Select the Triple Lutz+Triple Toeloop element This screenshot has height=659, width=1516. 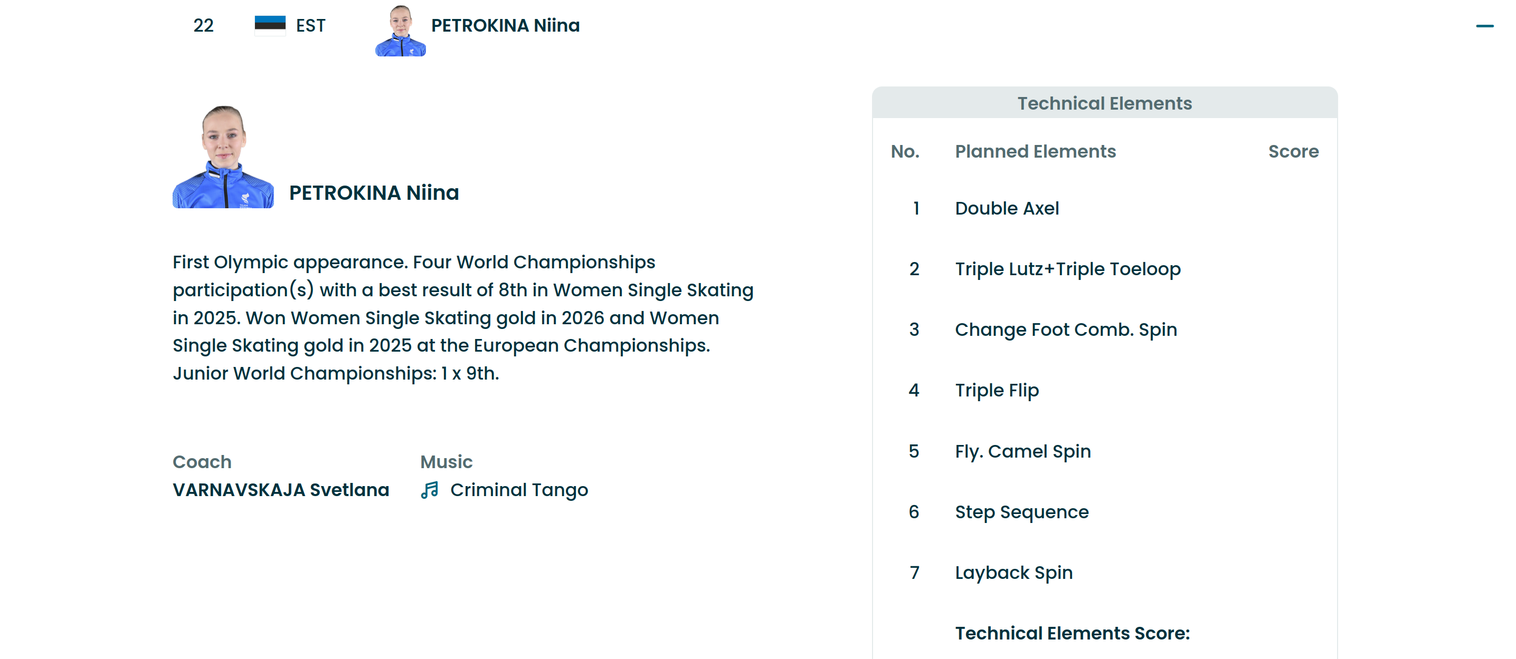1067,269
